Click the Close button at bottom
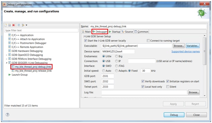The height and width of the screenshot is (123, 212). (x=196, y=115)
